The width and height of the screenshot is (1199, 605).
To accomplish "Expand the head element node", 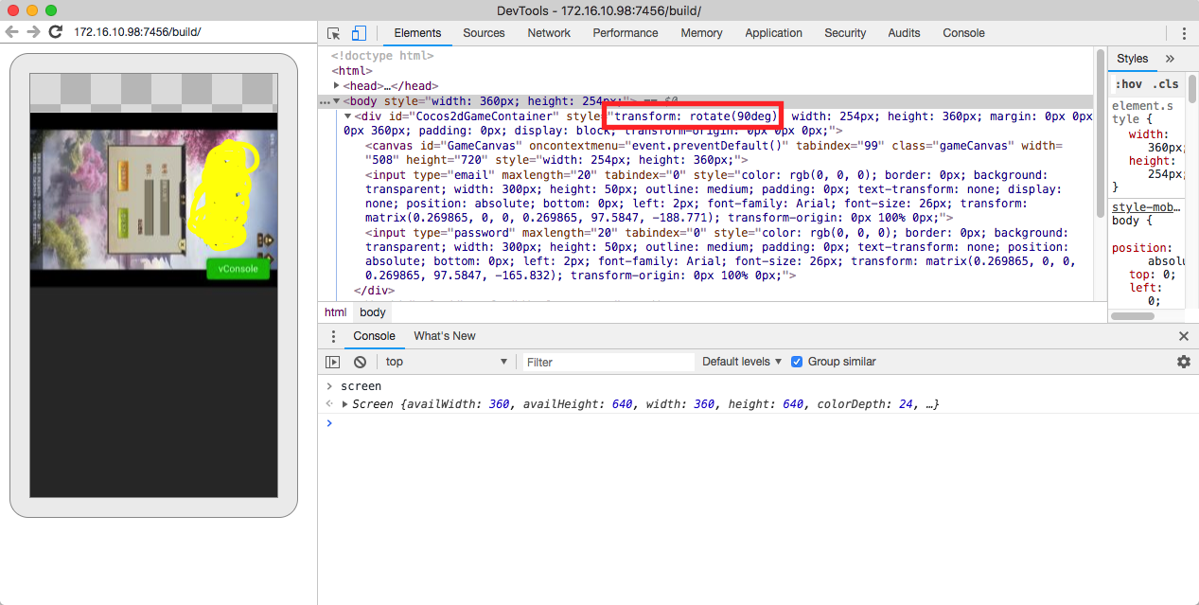I will click(337, 86).
